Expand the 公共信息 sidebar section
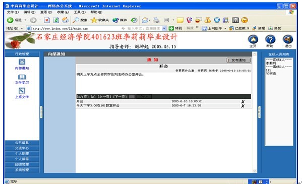Screen dimensions: 302x184 [22, 143]
